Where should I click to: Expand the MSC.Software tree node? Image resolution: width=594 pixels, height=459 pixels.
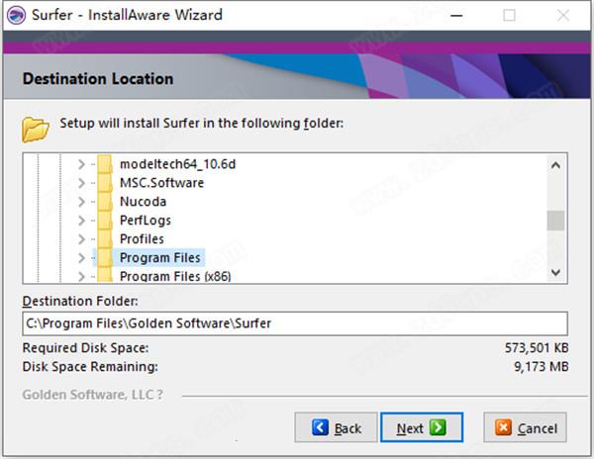(81, 183)
